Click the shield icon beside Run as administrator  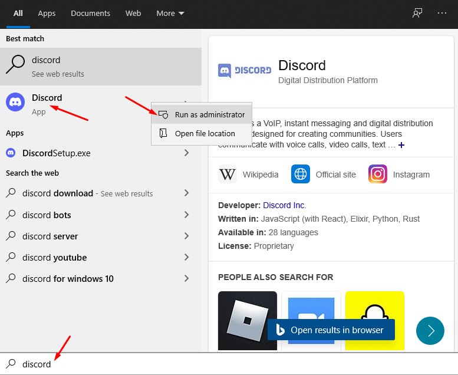[163, 114]
